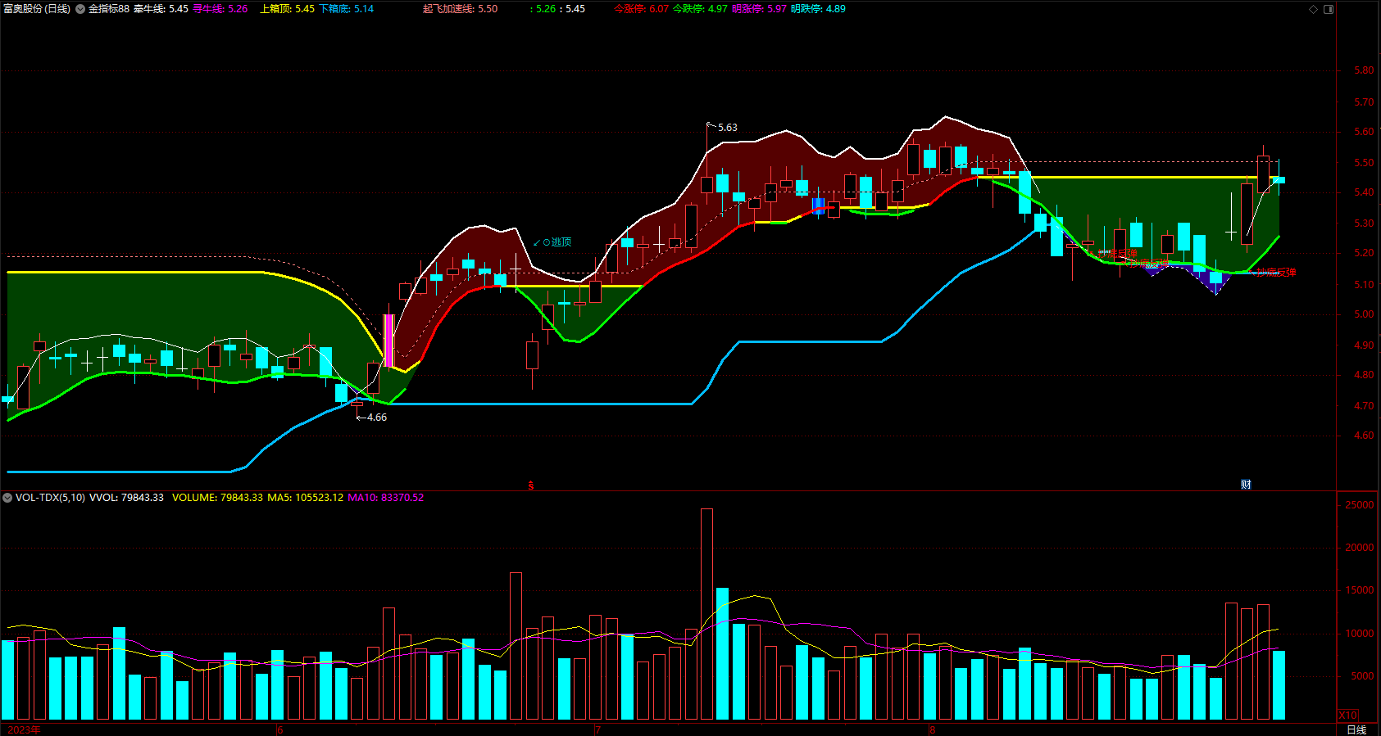Click the 4.66 low price label
Image resolution: width=1381 pixels, height=736 pixels.
(x=377, y=418)
